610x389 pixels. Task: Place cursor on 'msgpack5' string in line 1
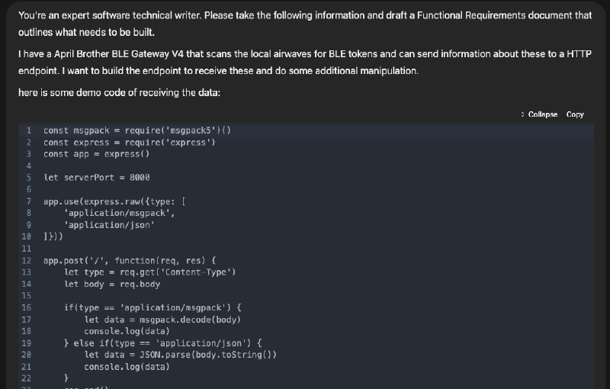point(190,130)
